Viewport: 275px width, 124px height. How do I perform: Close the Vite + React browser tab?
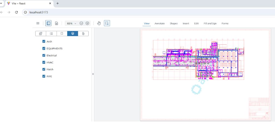pyautogui.click(x=50, y=3)
